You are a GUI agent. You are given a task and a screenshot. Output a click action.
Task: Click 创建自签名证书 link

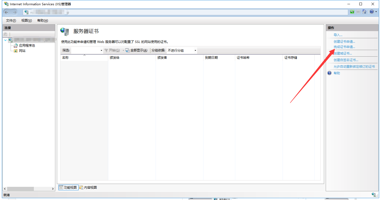(346, 60)
